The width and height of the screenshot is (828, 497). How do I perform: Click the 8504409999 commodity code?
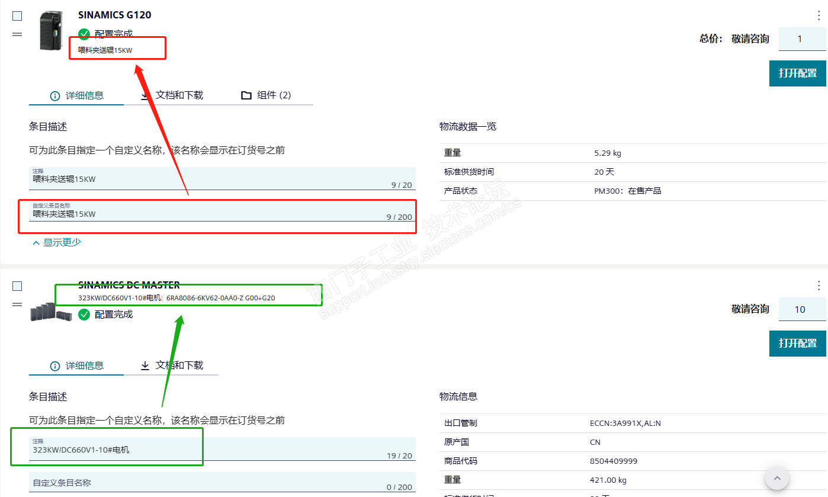[614, 461]
